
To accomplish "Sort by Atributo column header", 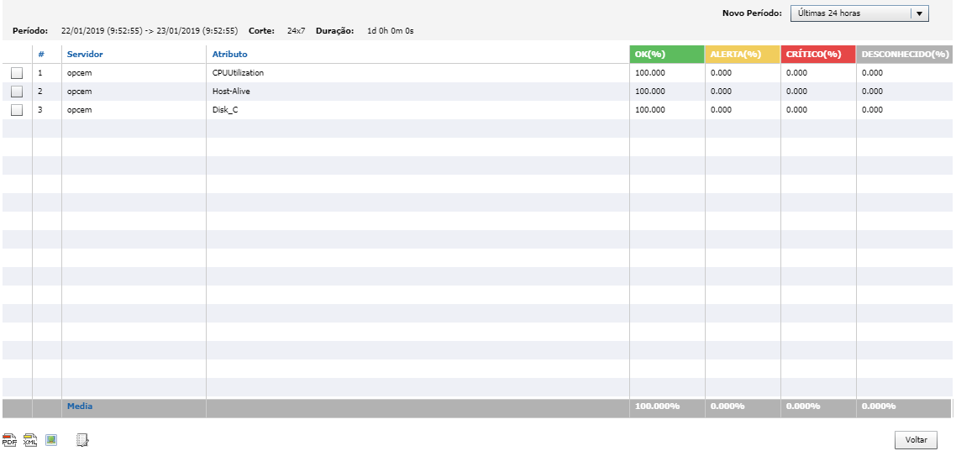I will coord(229,55).
